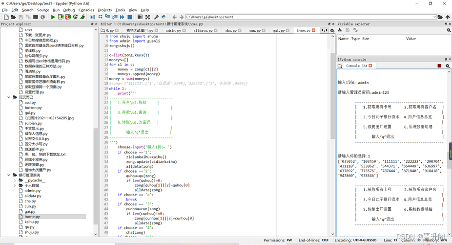Collapse the 玩玩而已 folder
Image resolution: width=452 pixels, height=245 pixels.
(9, 97)
